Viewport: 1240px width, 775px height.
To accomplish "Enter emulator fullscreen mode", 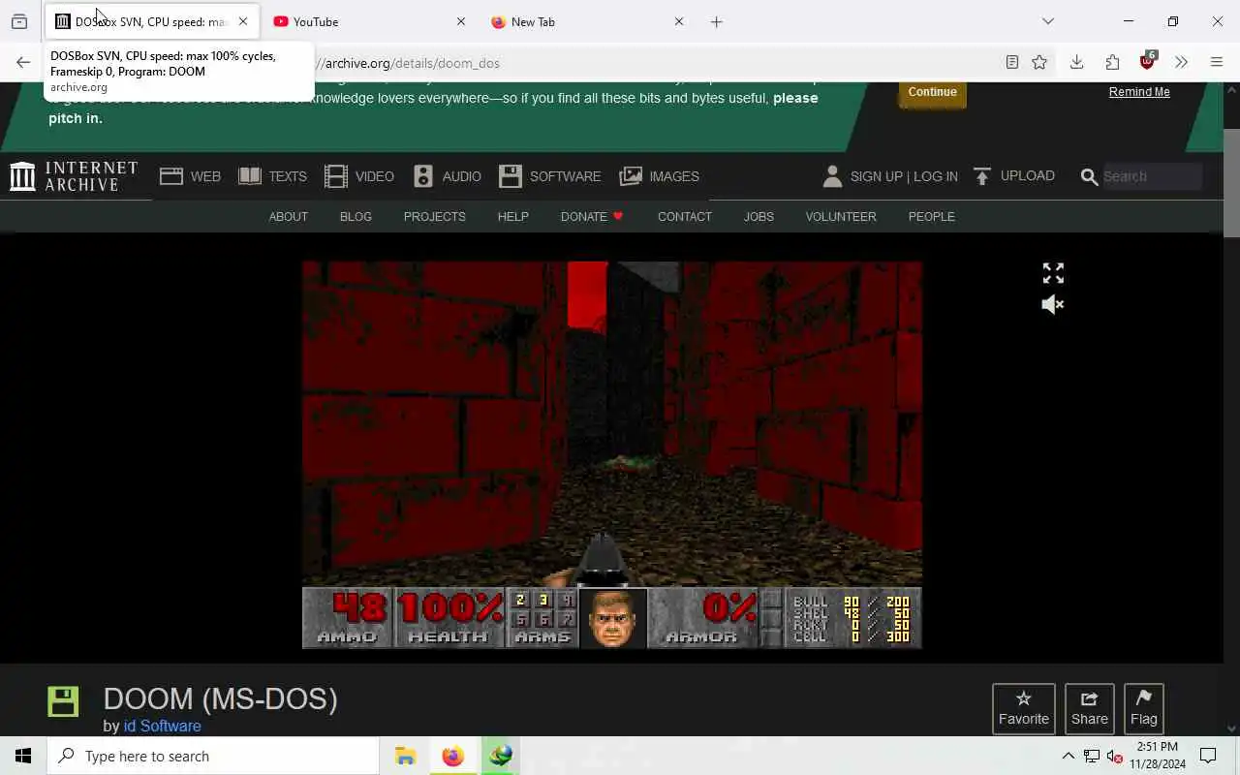I will coord(1053,273).
